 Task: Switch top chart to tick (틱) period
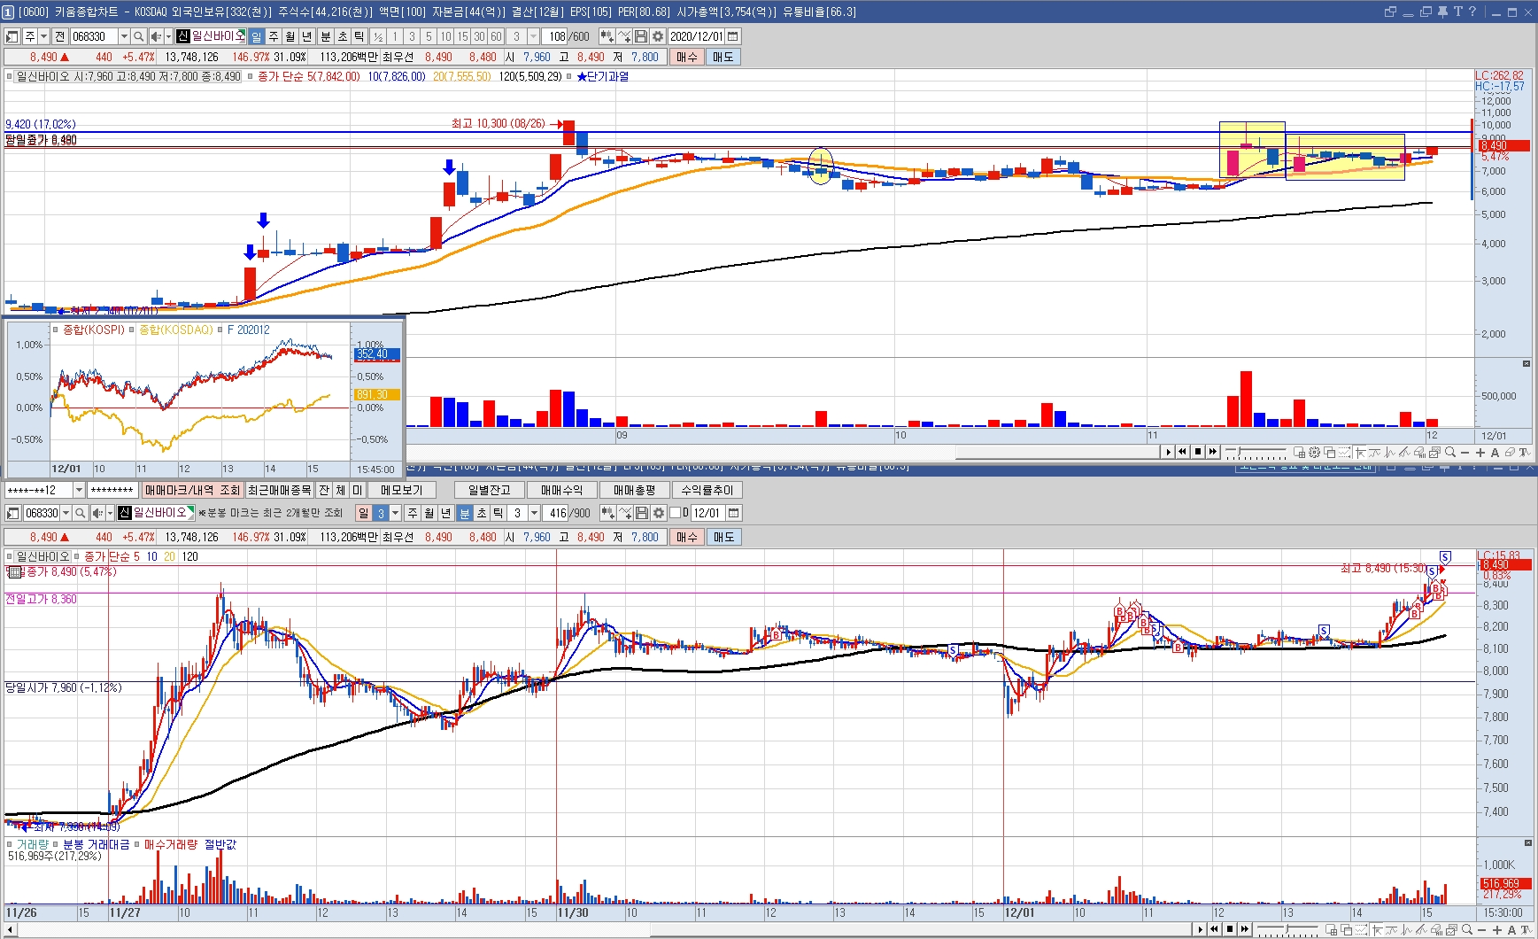(359, 36)
